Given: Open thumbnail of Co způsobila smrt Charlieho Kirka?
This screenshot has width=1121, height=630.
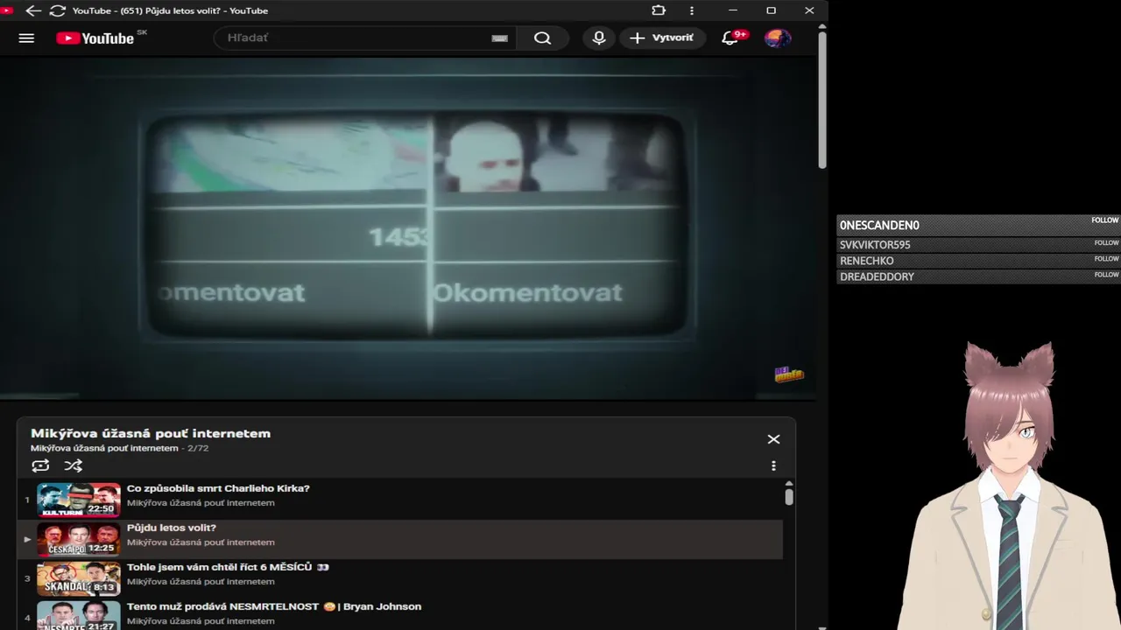Looking at the screenshot, I should 78,500.
